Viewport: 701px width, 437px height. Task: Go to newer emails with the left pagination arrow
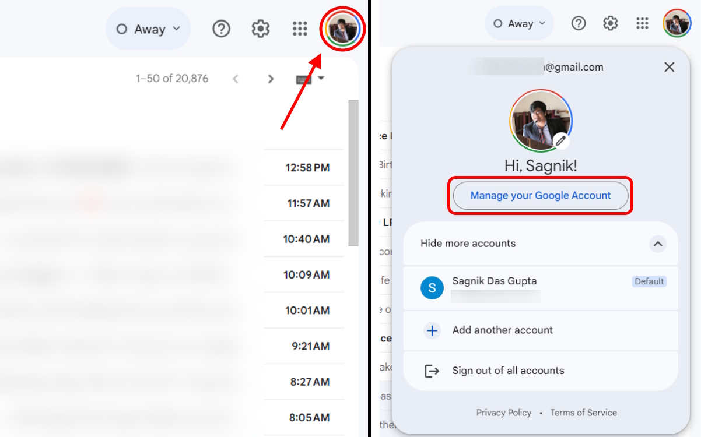tap(236, 78)
